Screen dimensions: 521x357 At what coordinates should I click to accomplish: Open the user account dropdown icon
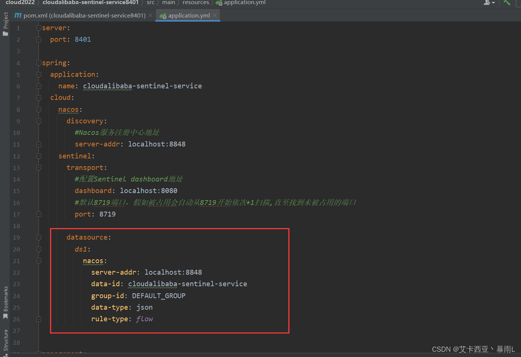[489, 2]
